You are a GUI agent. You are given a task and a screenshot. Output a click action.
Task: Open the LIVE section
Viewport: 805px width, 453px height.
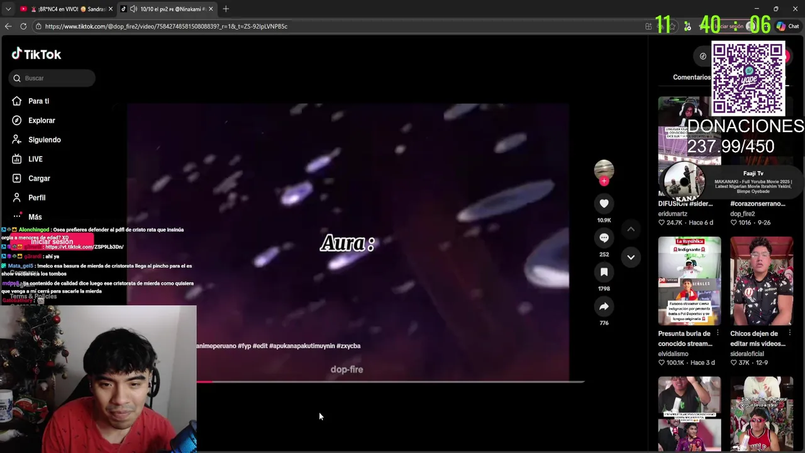(x=35, y=159)
